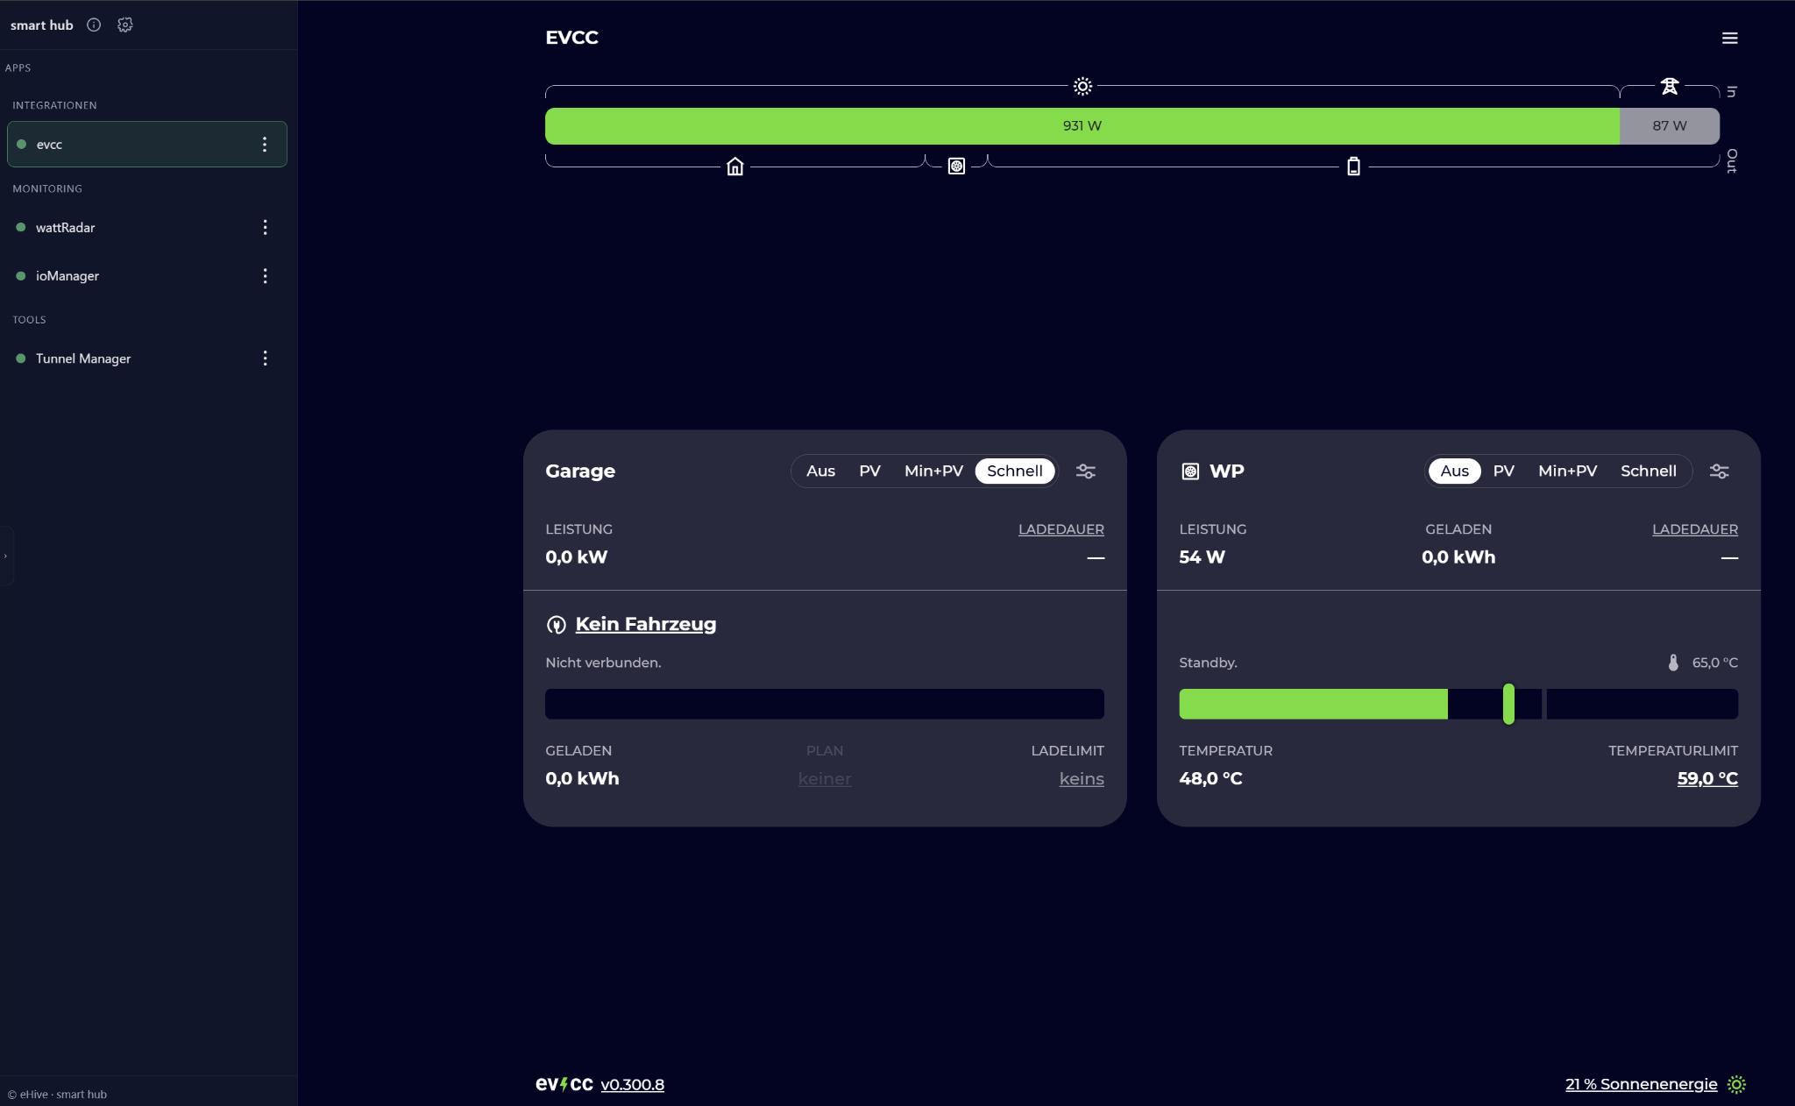The width and height of the screenshot is (1795, 1106).
Task: Open the Tunnel Manager options menu
Action: (x=266, y=358)
